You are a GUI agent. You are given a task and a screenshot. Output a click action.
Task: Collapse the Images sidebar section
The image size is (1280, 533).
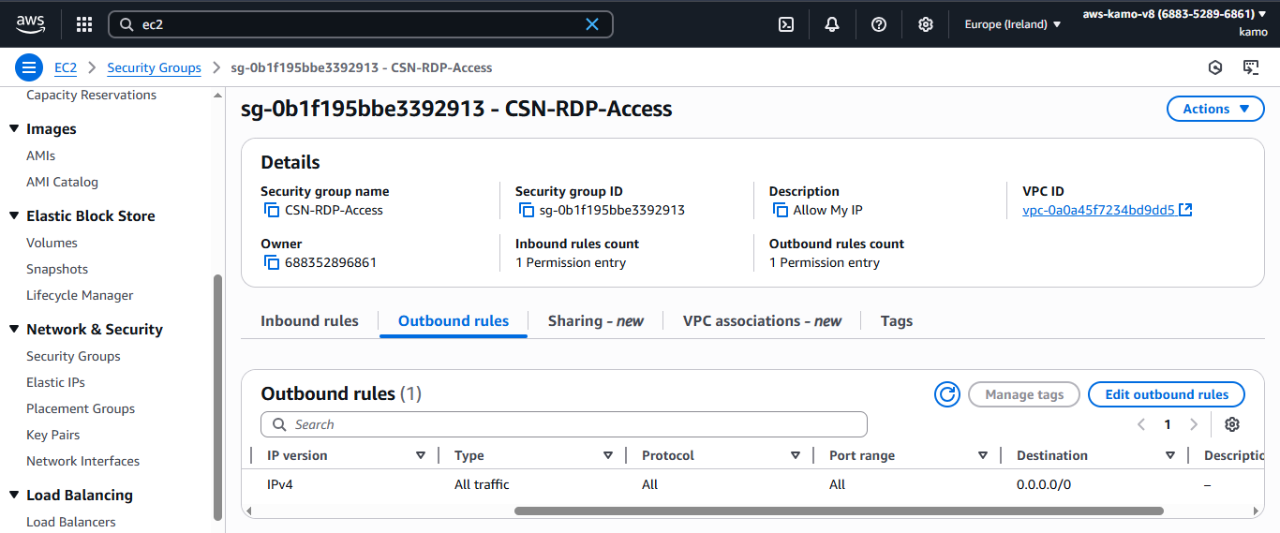click(x=14, y=129)
